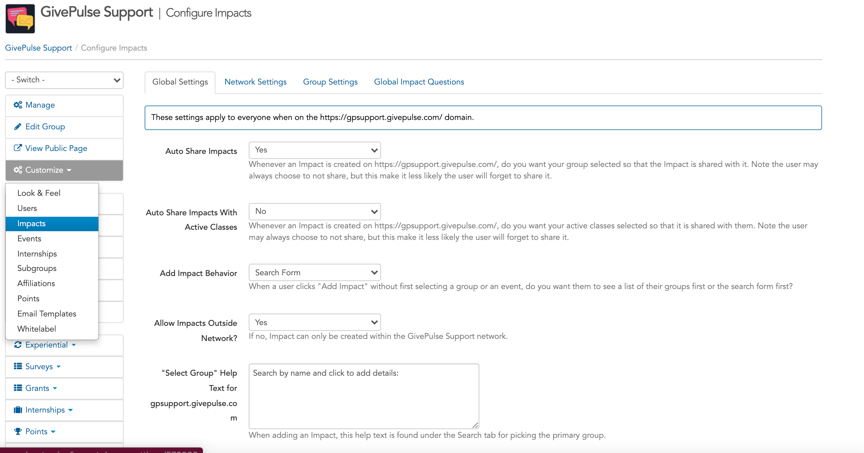864x453 pixels.
Task: Open the Switch group dropdown
Action: (x=64, y=80)
